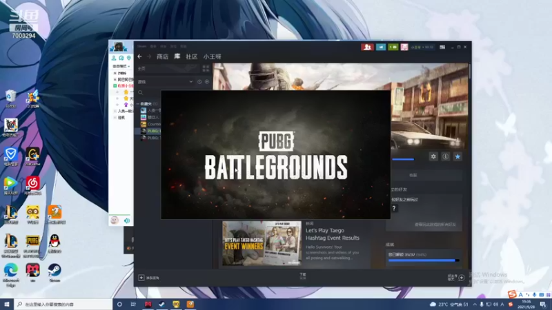Open the 社区 community tab

192,56
